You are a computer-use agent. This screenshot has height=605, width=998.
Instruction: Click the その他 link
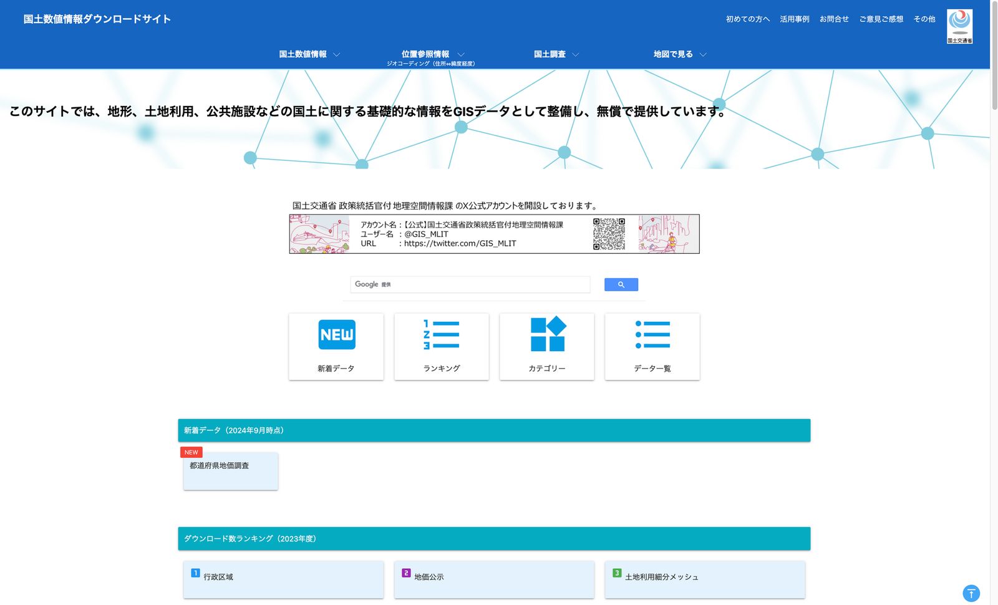point(924,19)
